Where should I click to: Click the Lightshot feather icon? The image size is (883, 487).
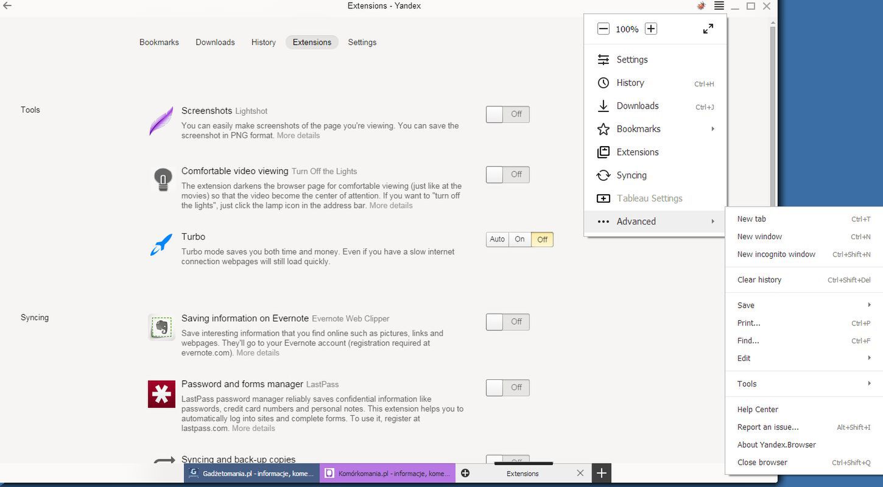(x=161, y=121)
